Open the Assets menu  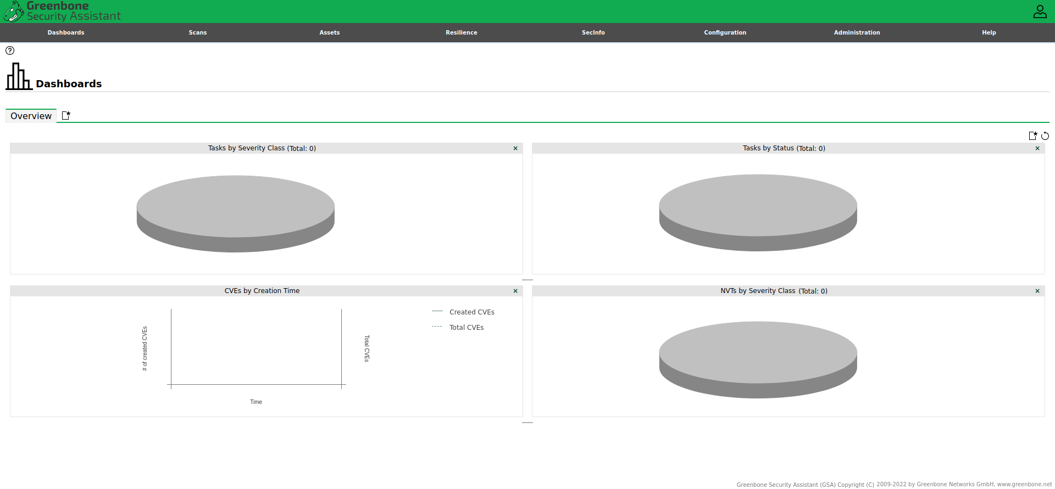coord(330,32)
